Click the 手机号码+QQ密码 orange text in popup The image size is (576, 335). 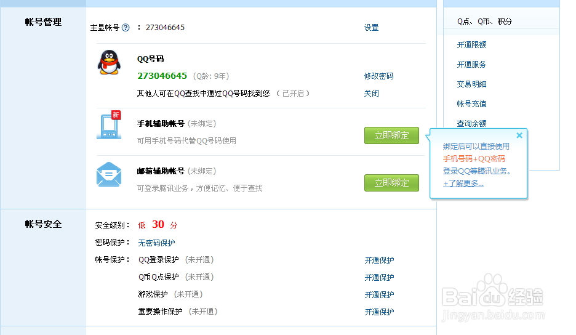(x=474, y=159)
